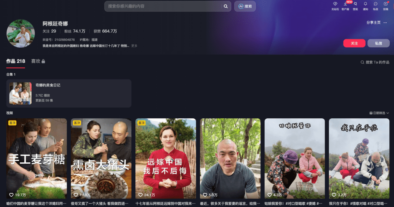The width and height of the screenshot is (394, 207).
Task: Click the search magnifier icon
Action: tap(226, 6)
